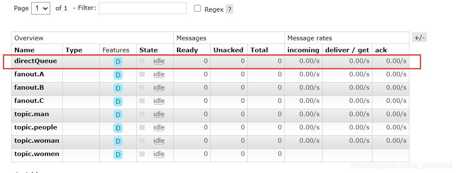The image size is (456, 173).
Task: Open the directQueue queue link
Action: (35, 61)
